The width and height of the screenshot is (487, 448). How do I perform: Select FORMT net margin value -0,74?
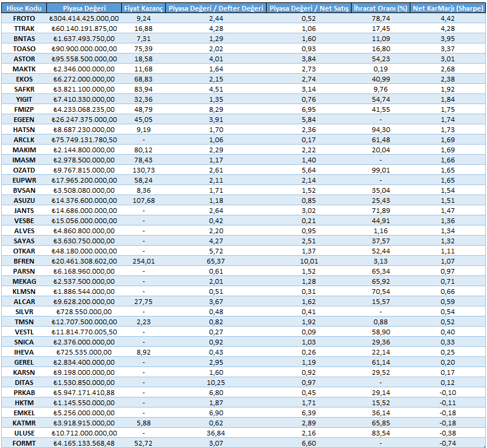coord(448,443)
